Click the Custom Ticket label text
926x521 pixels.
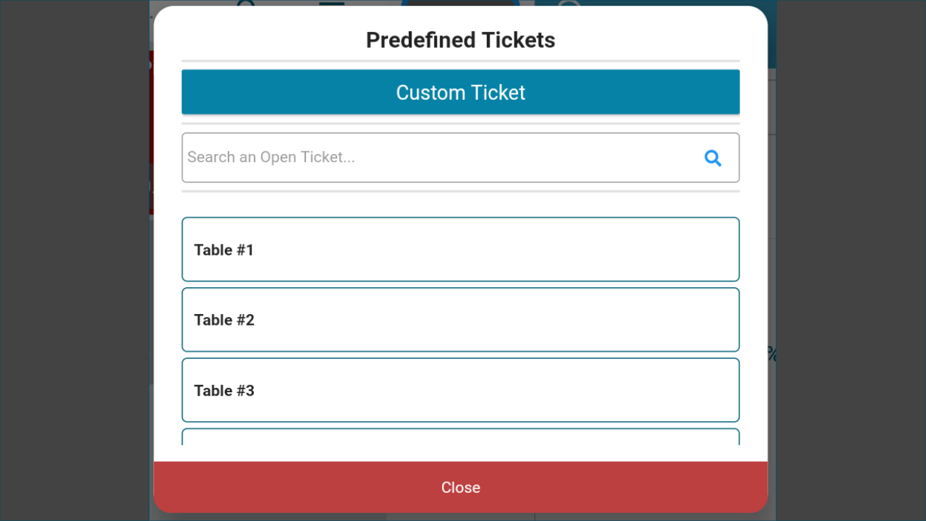460,93
